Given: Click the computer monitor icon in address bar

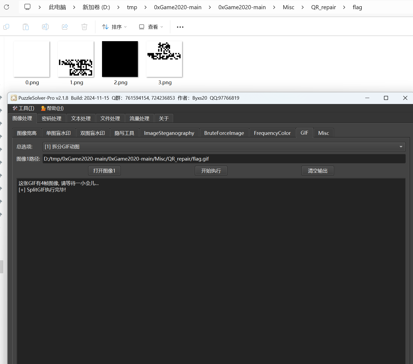Looking at the screenshot, I should (27, 7).
